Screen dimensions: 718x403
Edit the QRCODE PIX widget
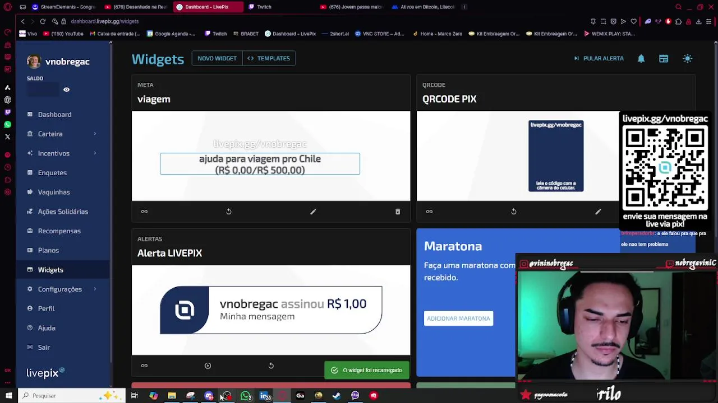click(x=598, y=212)
